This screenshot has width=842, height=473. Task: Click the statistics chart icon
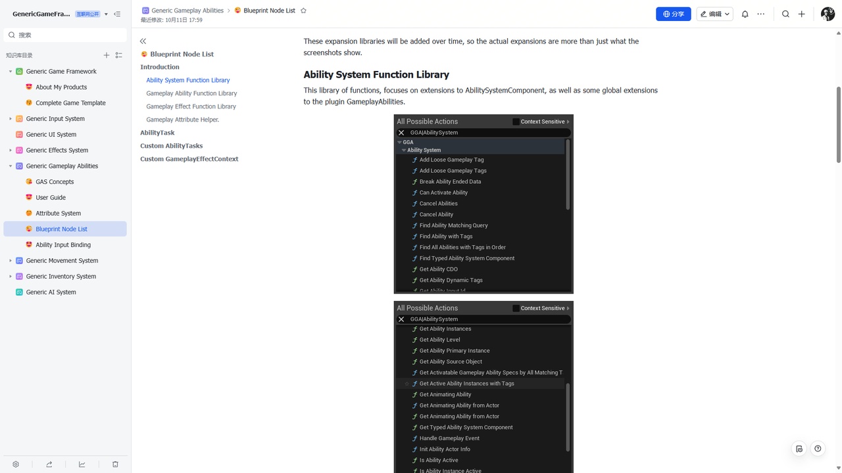pyautogui.click(x=82, y=464)
